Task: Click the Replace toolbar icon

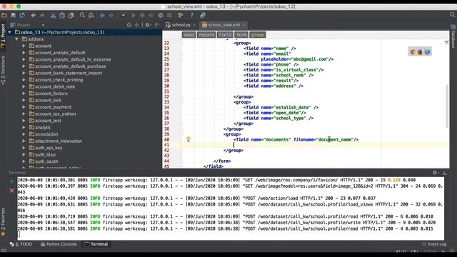Action: 91,15
